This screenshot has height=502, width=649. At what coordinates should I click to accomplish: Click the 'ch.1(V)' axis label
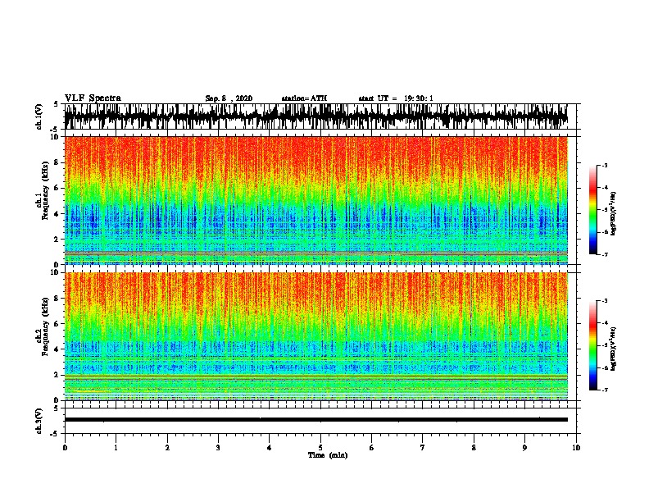(x=39, y=116)
